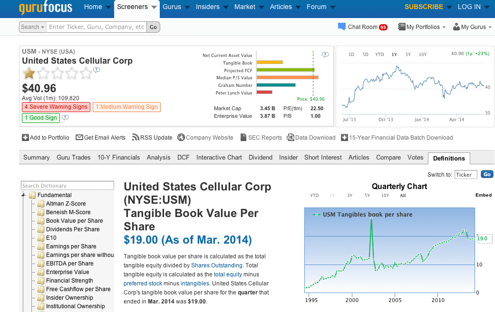This screenshot has height=312, width=495.
Task: Click in the ticker search input field
Action: point(97,27)
